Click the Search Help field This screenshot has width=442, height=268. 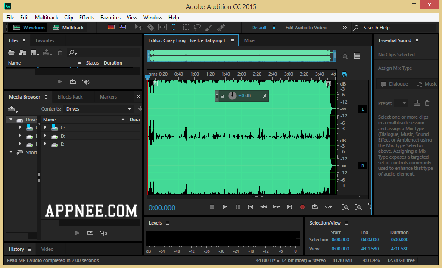(x=395, y=28)
